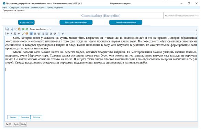
Task: Align text right
Action: point(38,34)
